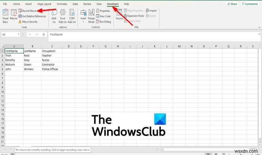Select cell containing Winters
Viewport: 262px width, 155px height.
point(33,69)
